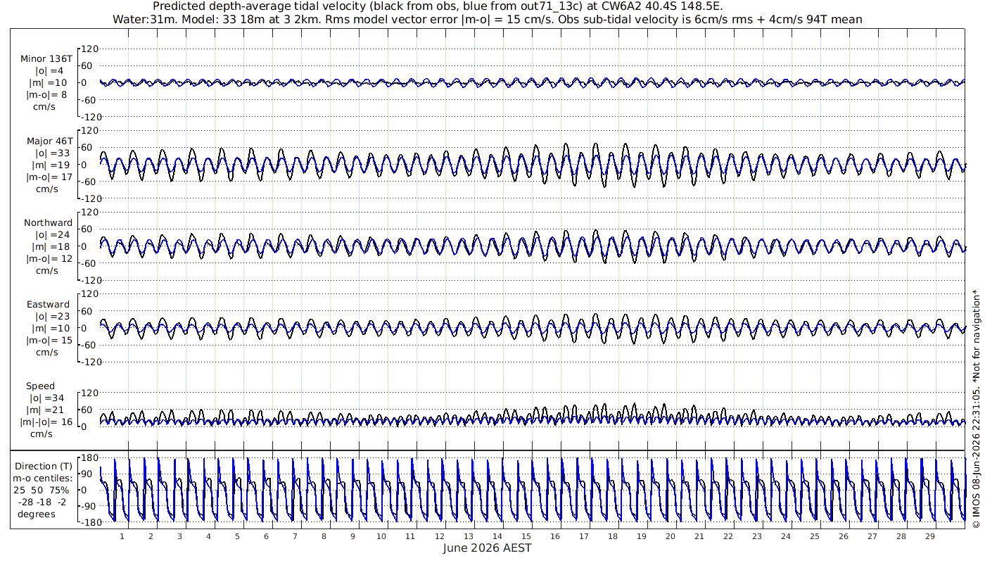The height and width of the screenshot is (563, 985).
Task: Click day 10 tick on time axis
Action: [x=381, y=536]
